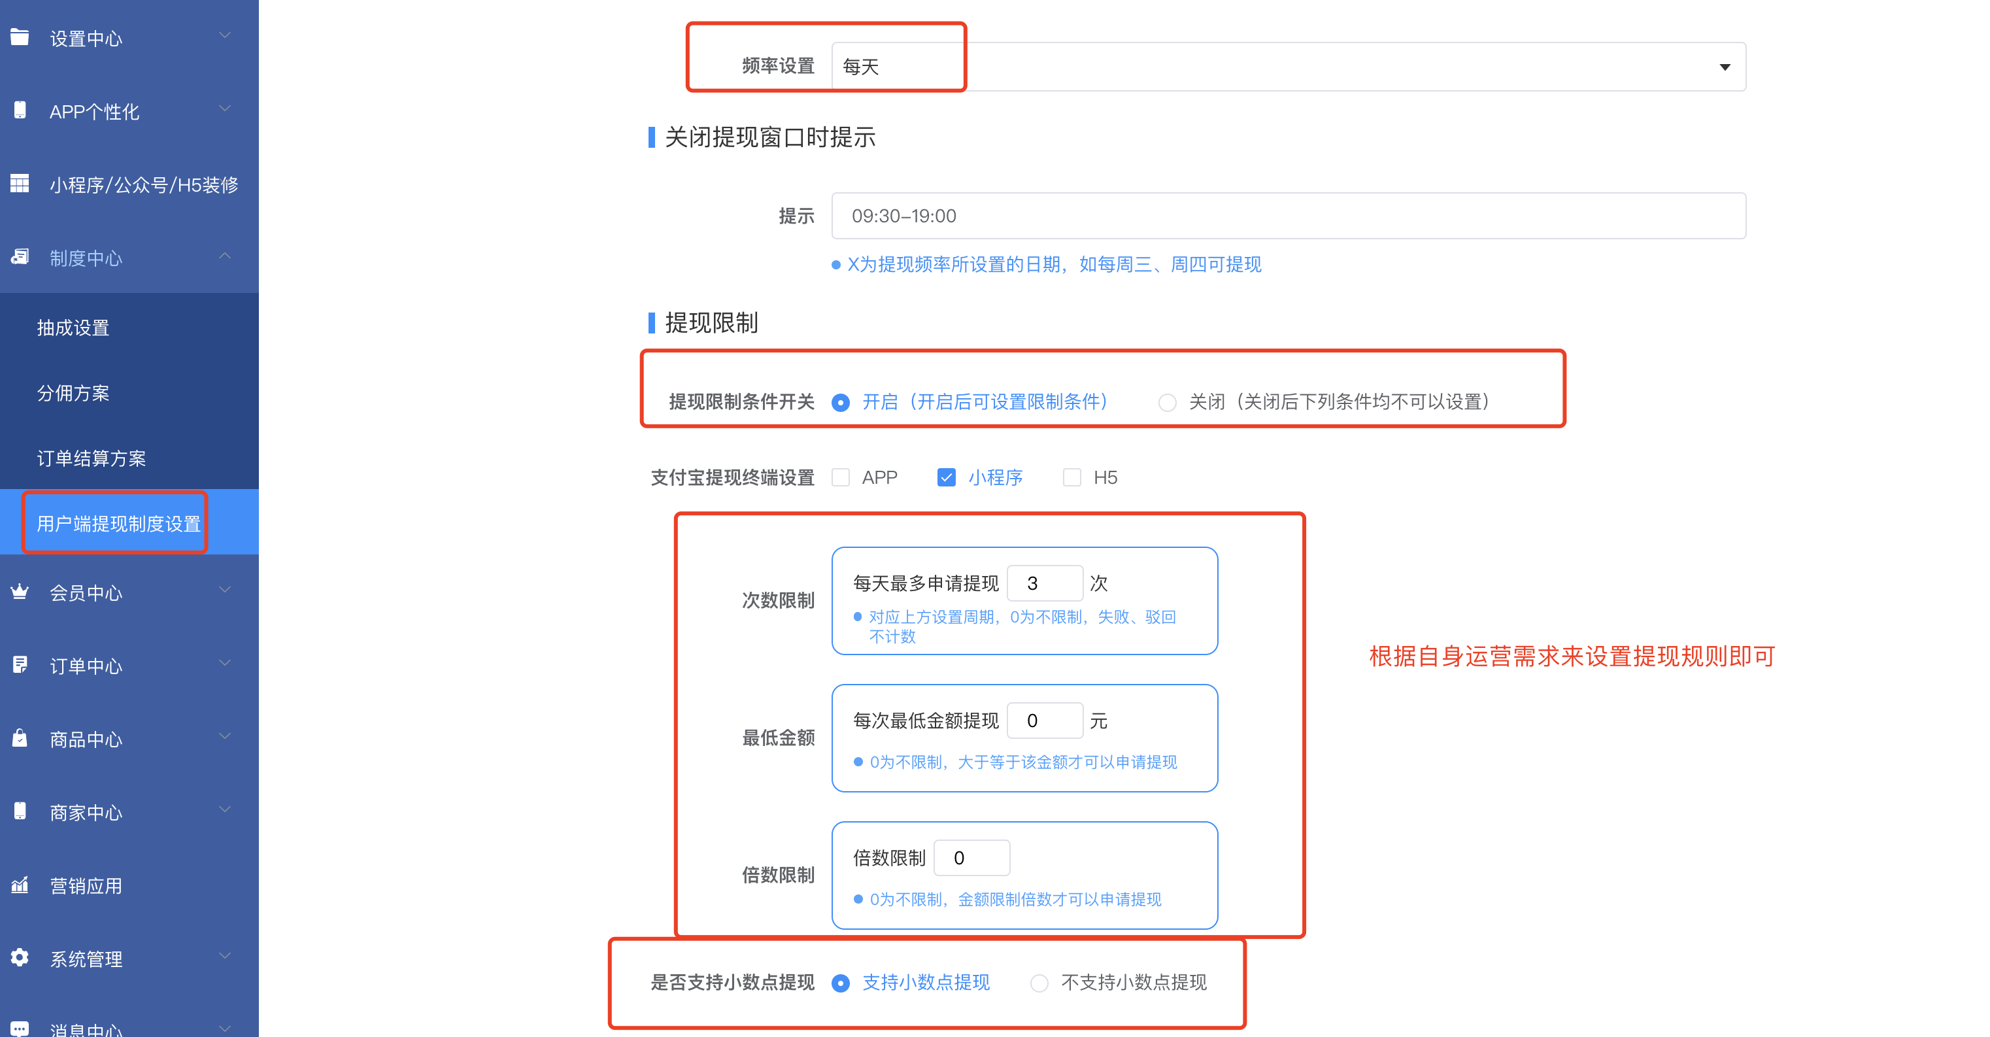Collapse the 制度中心 chevron
The width and height of the screenshot is (1990, 1037).
(225, 255)
